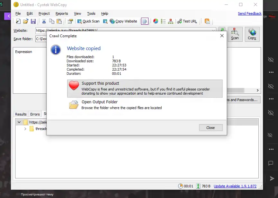This screenshot has height=198, width=278.
Task: Click the large Scan button
Action: pyautogui.click(x=235, y=34)
